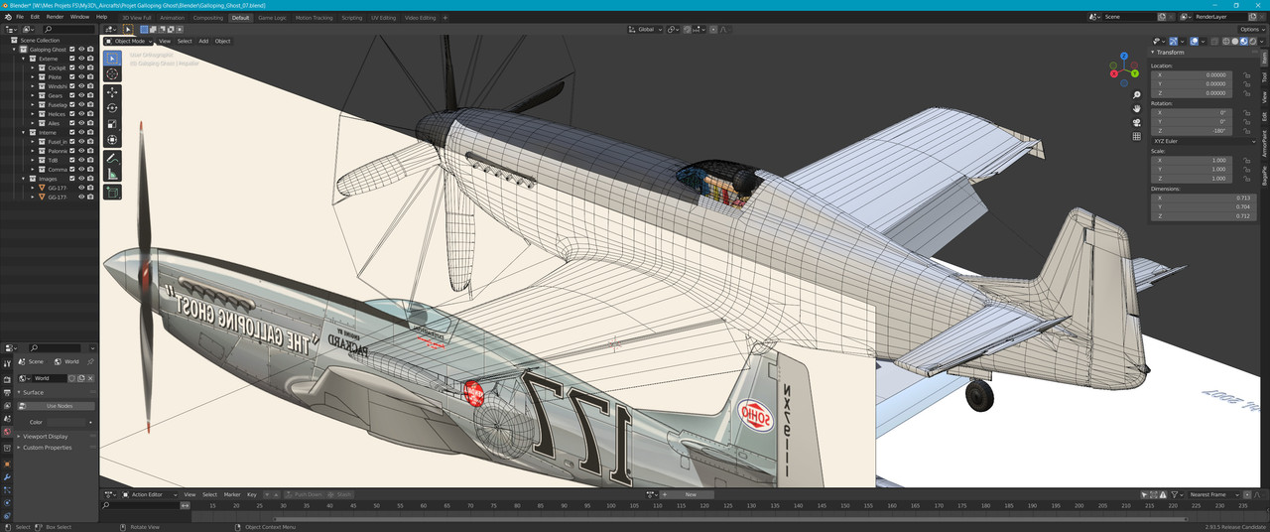Open the Global transform orientation dropdown

point(646,30)
